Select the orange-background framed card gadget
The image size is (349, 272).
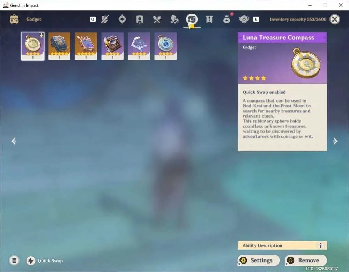(86, 46)
